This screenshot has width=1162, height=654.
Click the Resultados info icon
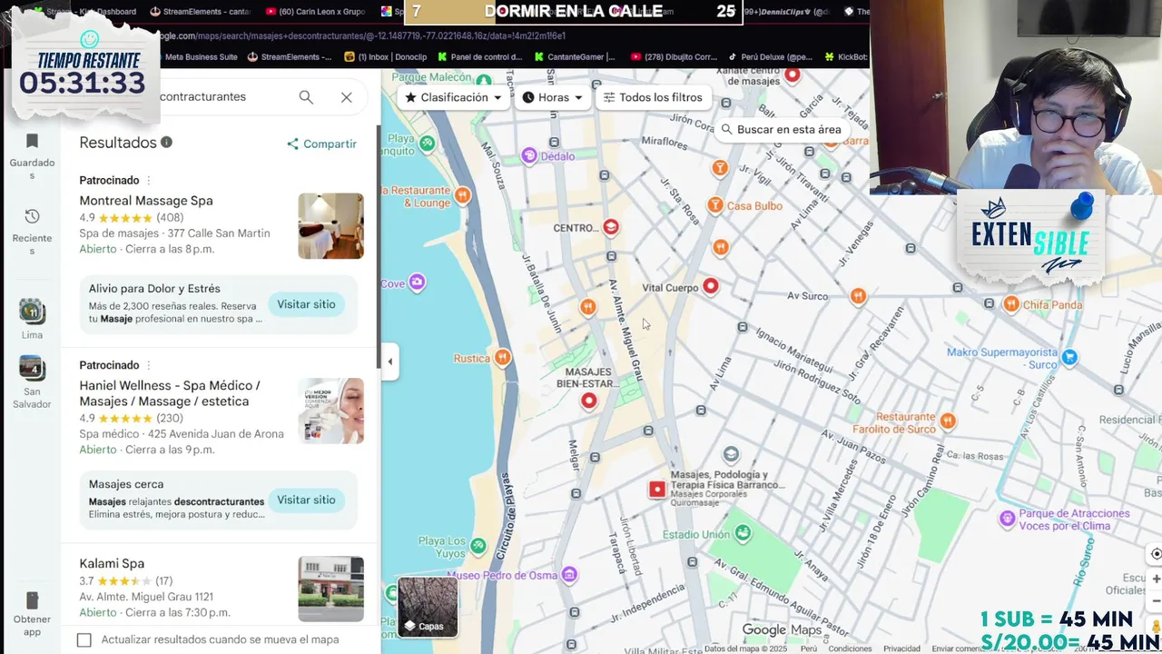click(x=166, y=143)
